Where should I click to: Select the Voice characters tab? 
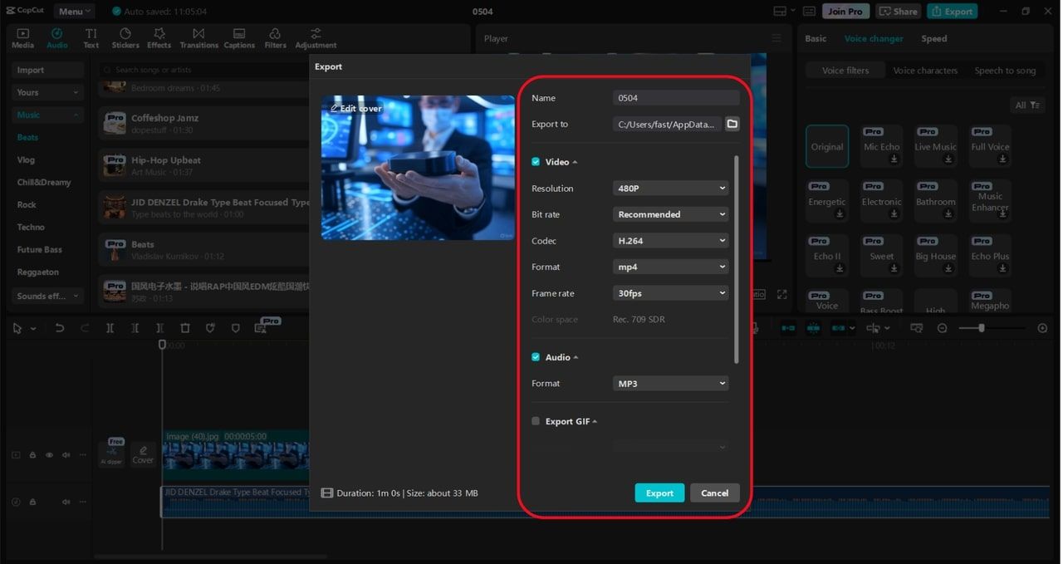[x=925, y=71]
